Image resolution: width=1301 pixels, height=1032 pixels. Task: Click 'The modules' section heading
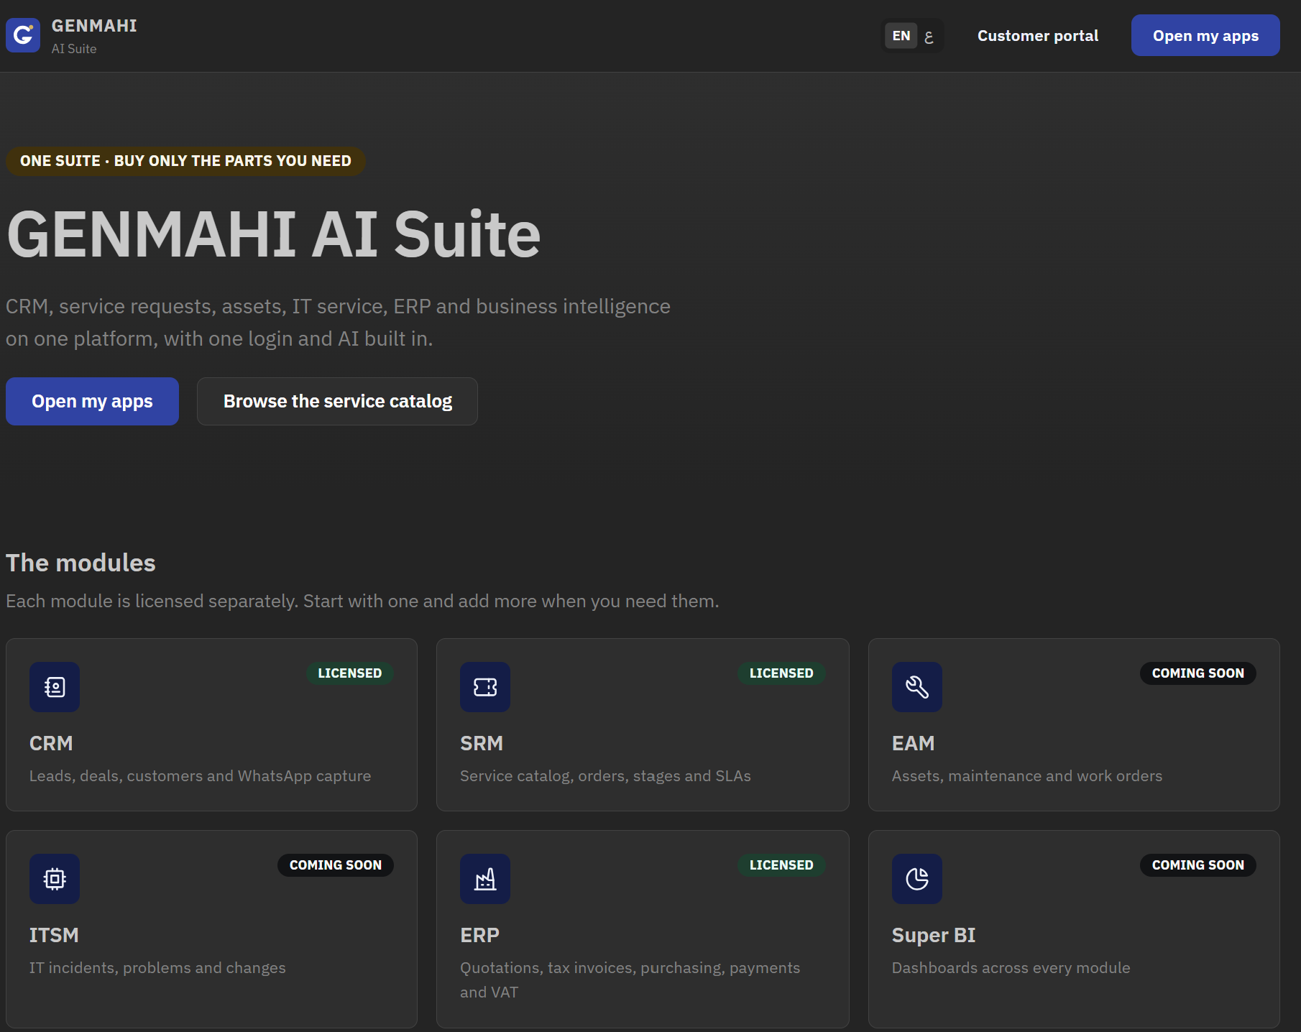(x=81, y=563)
